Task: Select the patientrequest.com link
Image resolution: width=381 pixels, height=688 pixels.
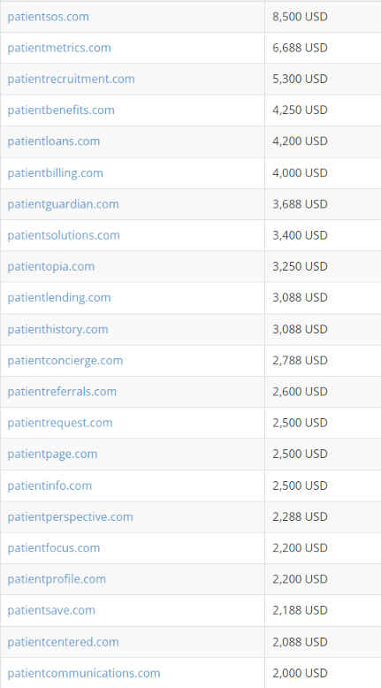Action: pos(60,424)
